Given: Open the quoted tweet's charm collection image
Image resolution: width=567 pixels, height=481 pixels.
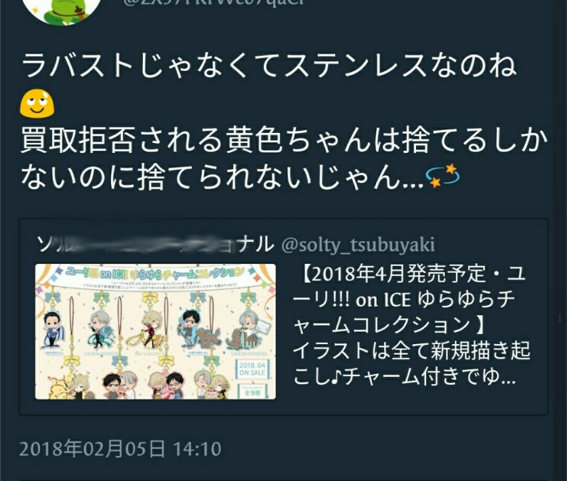Looking at the screenshot, I should tap(156, 331).
